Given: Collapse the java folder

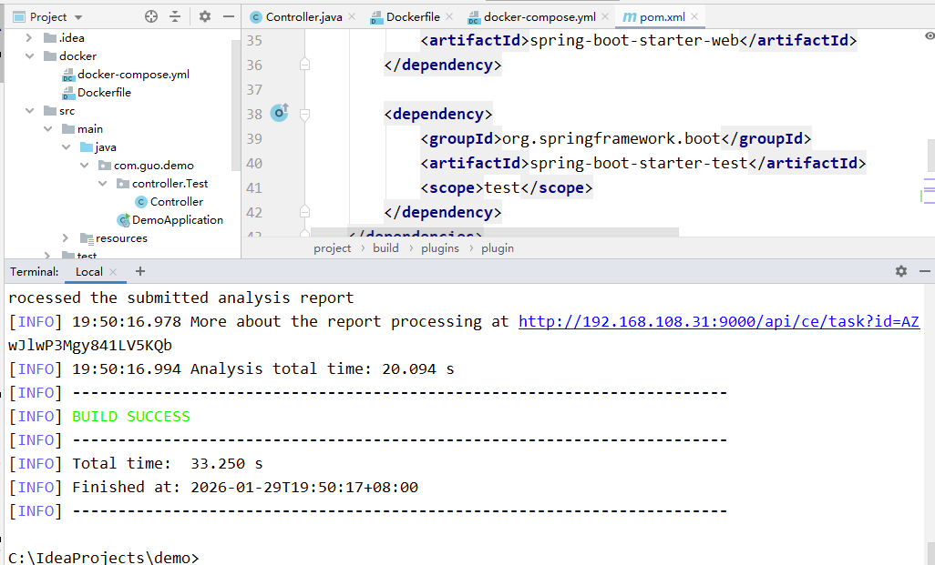Looking at the screenshot, I should (x=67, y=147).
